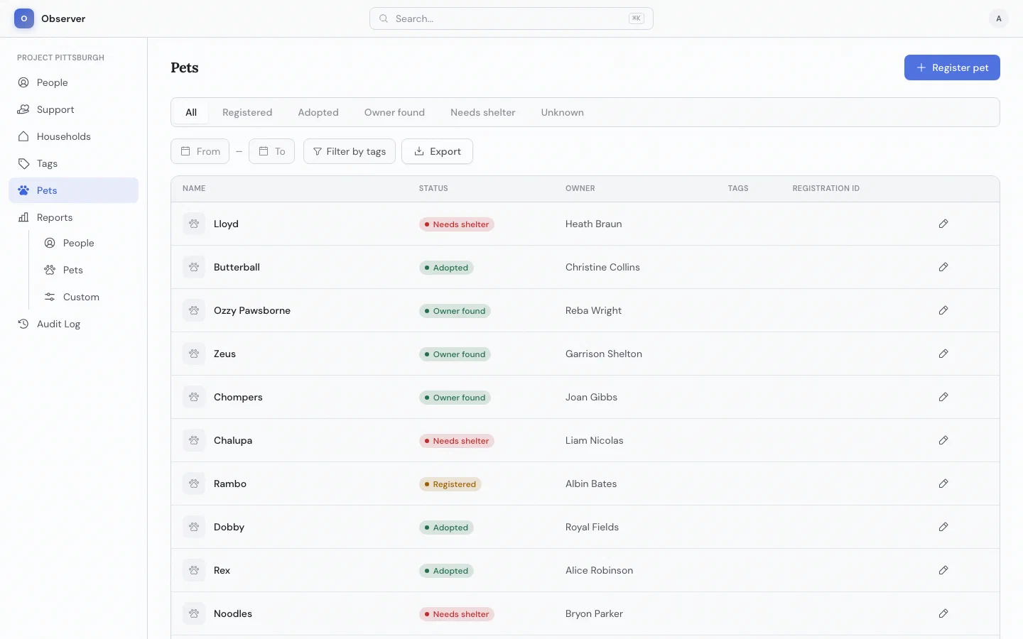Click the OWNER column header
The height and width of the screenshot is (639, 1023).
click(580, 188)
